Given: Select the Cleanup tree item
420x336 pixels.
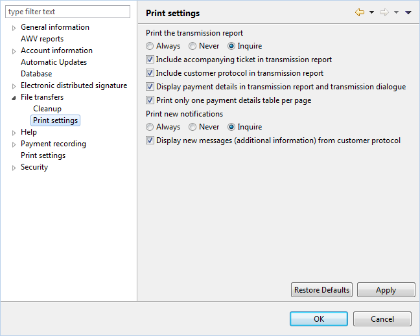Looking at the screenshot, I should (x=47, y=109).
